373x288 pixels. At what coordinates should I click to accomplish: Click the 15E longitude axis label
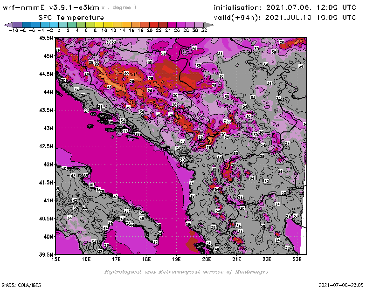coord(55,259)
